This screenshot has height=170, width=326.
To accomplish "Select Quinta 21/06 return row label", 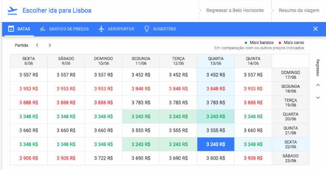I will [290, 130].
